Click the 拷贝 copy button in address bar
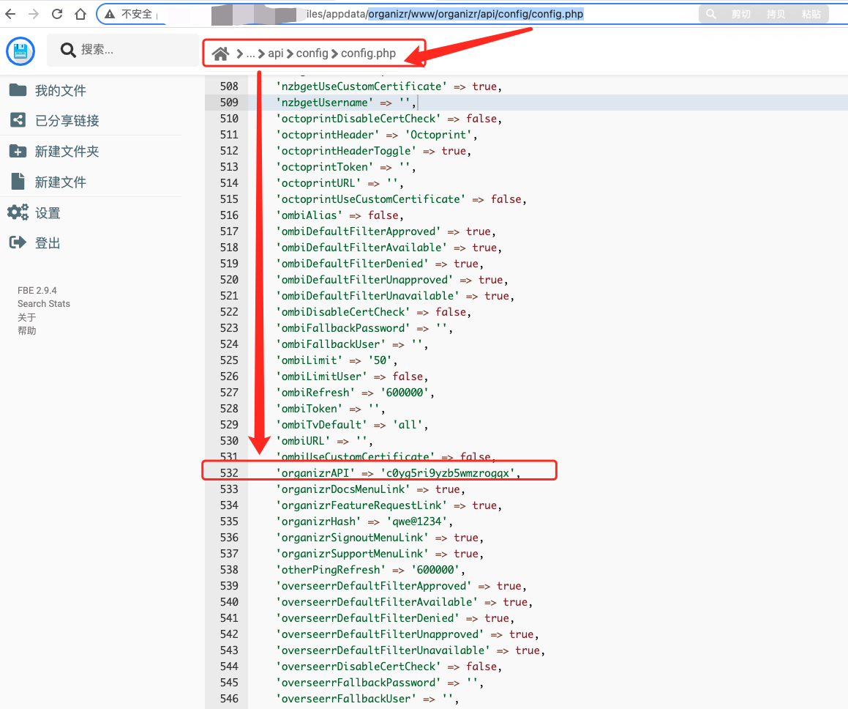Viewport: 848px width, 709px height. [776, 15]
